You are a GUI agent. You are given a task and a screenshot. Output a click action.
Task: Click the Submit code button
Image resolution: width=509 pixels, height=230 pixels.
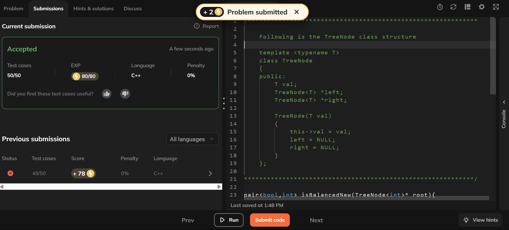pos(270,220)
